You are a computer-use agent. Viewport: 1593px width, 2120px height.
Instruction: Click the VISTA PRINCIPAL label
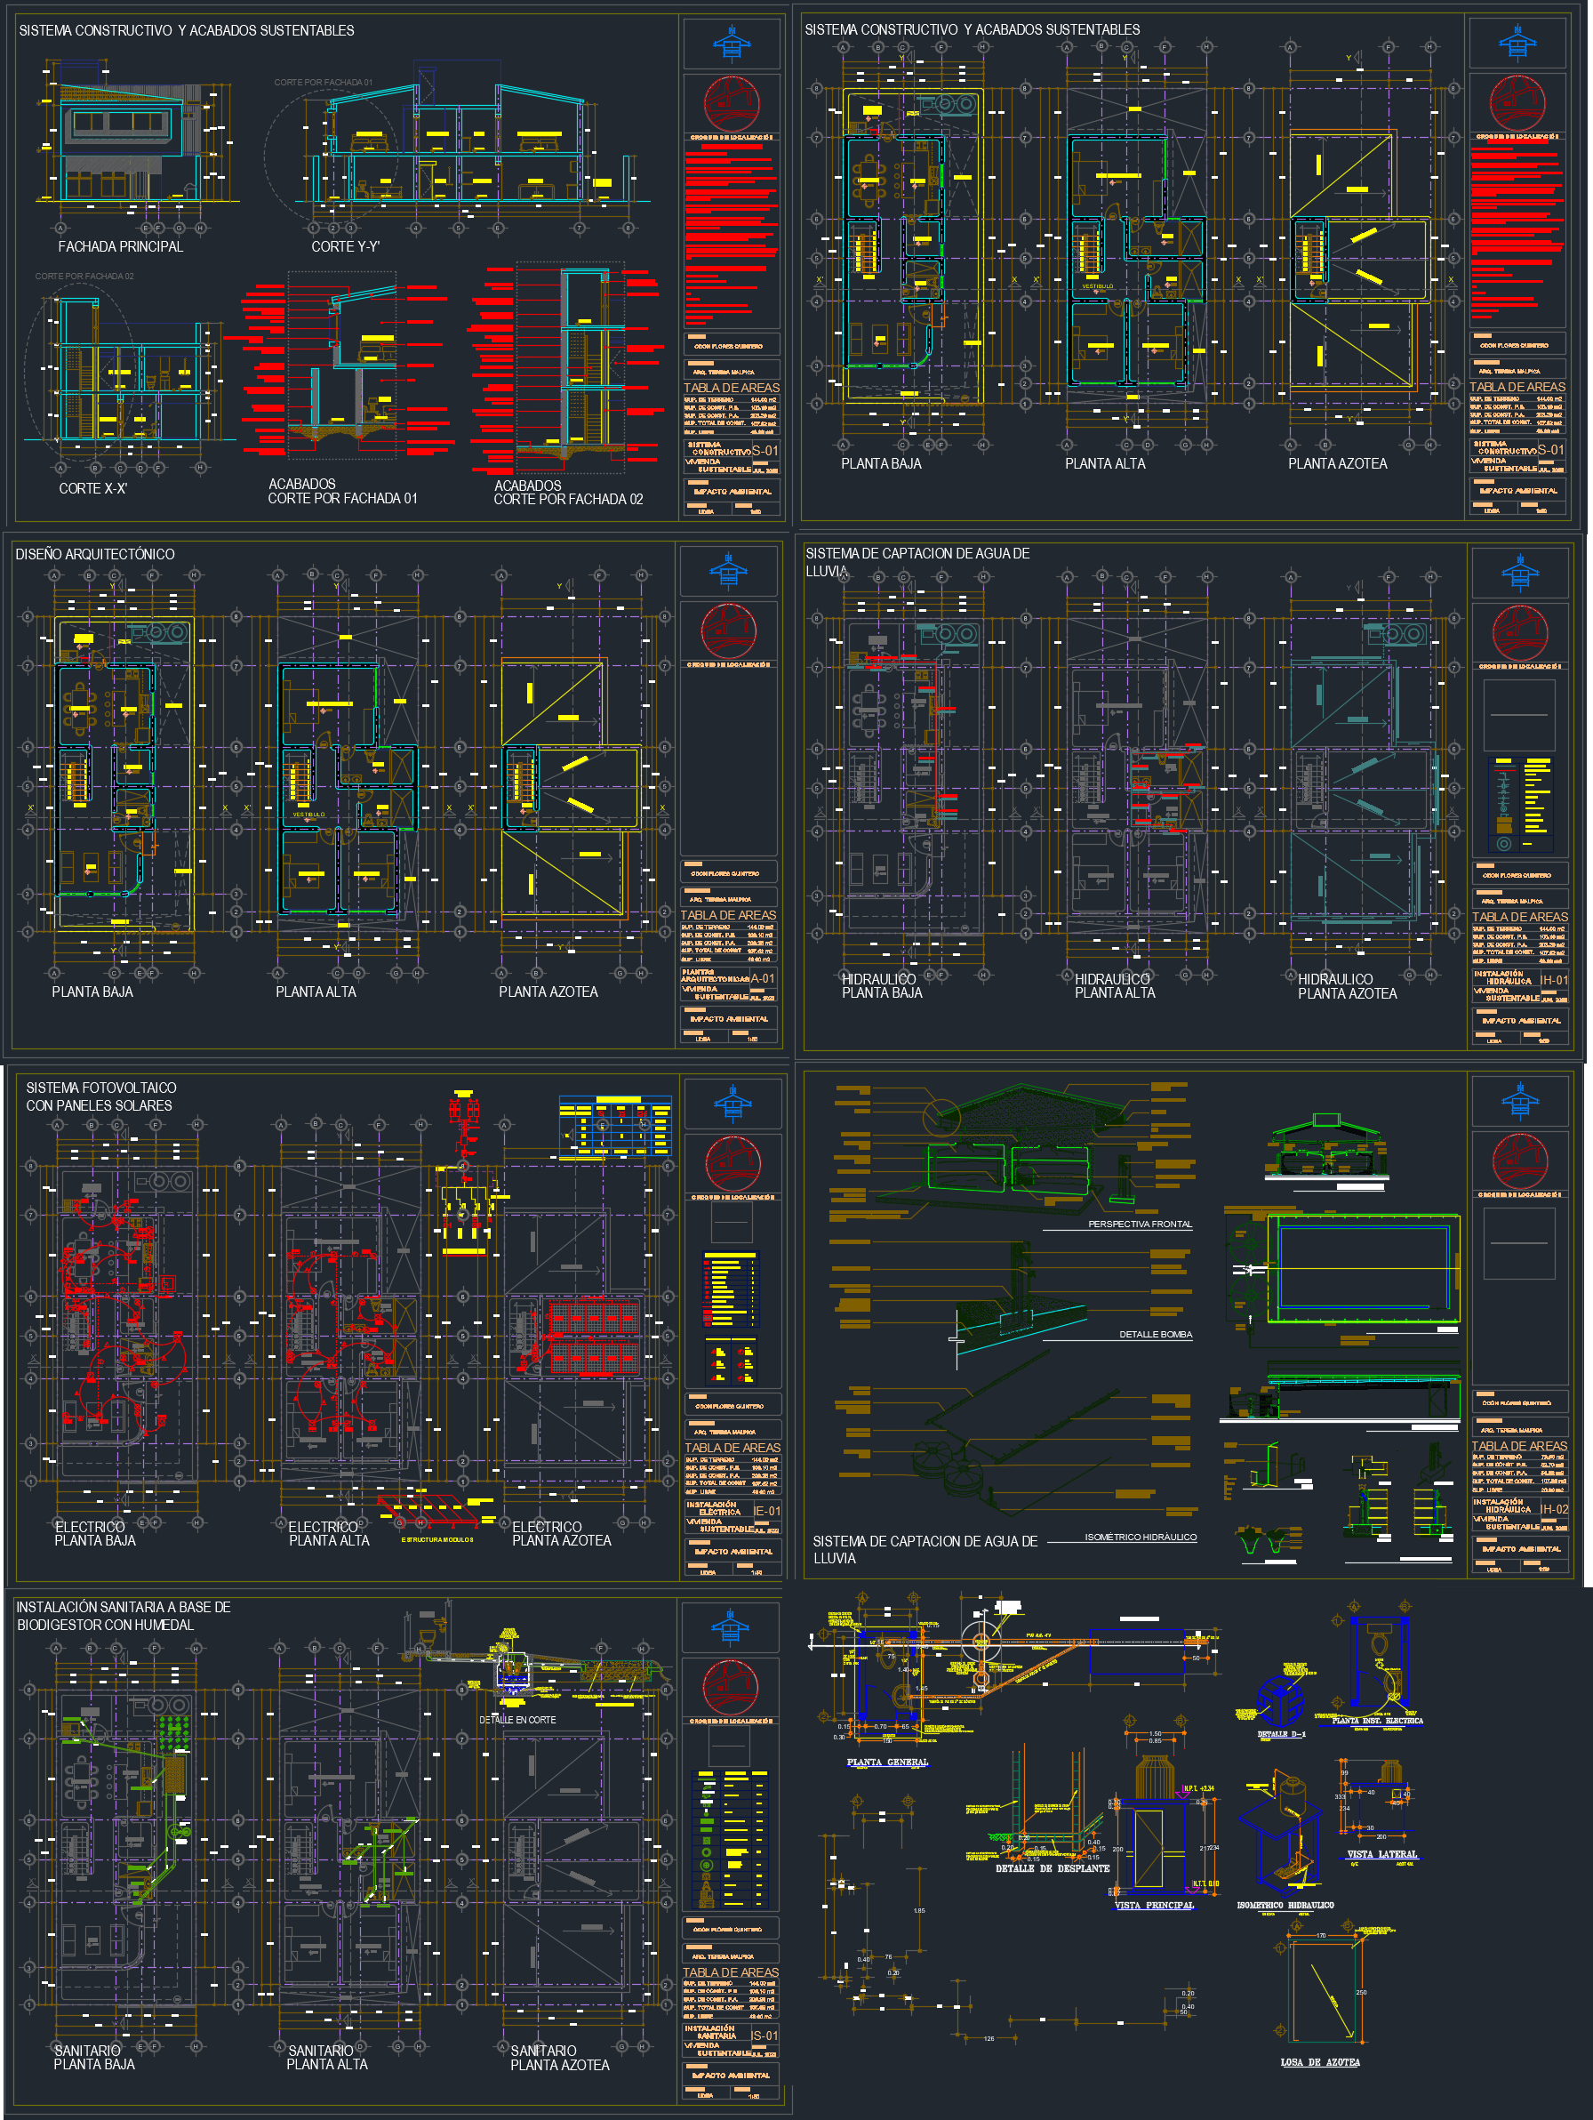click(x=1154, y=1906)
